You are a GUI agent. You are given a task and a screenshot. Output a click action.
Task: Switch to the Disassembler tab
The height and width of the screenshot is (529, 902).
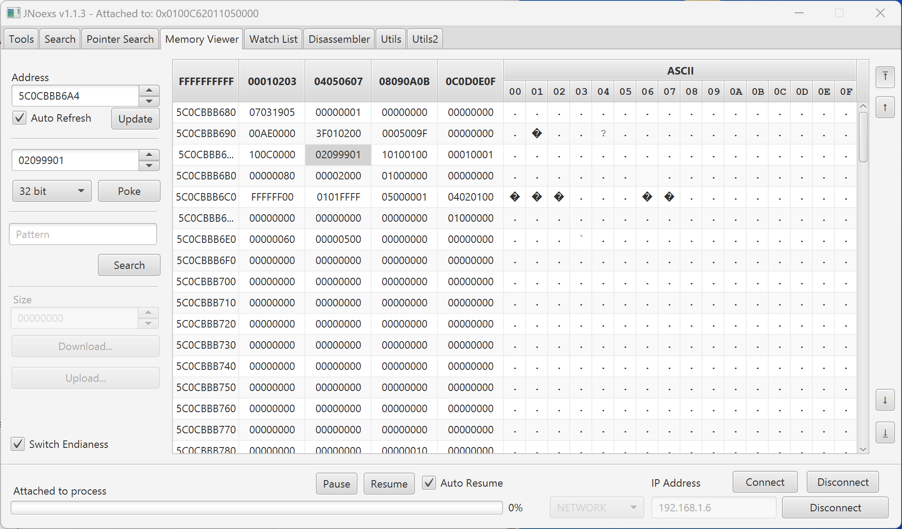[x=339, y=39]
